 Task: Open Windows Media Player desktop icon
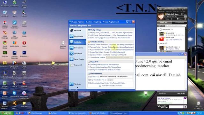click(14, 24)
